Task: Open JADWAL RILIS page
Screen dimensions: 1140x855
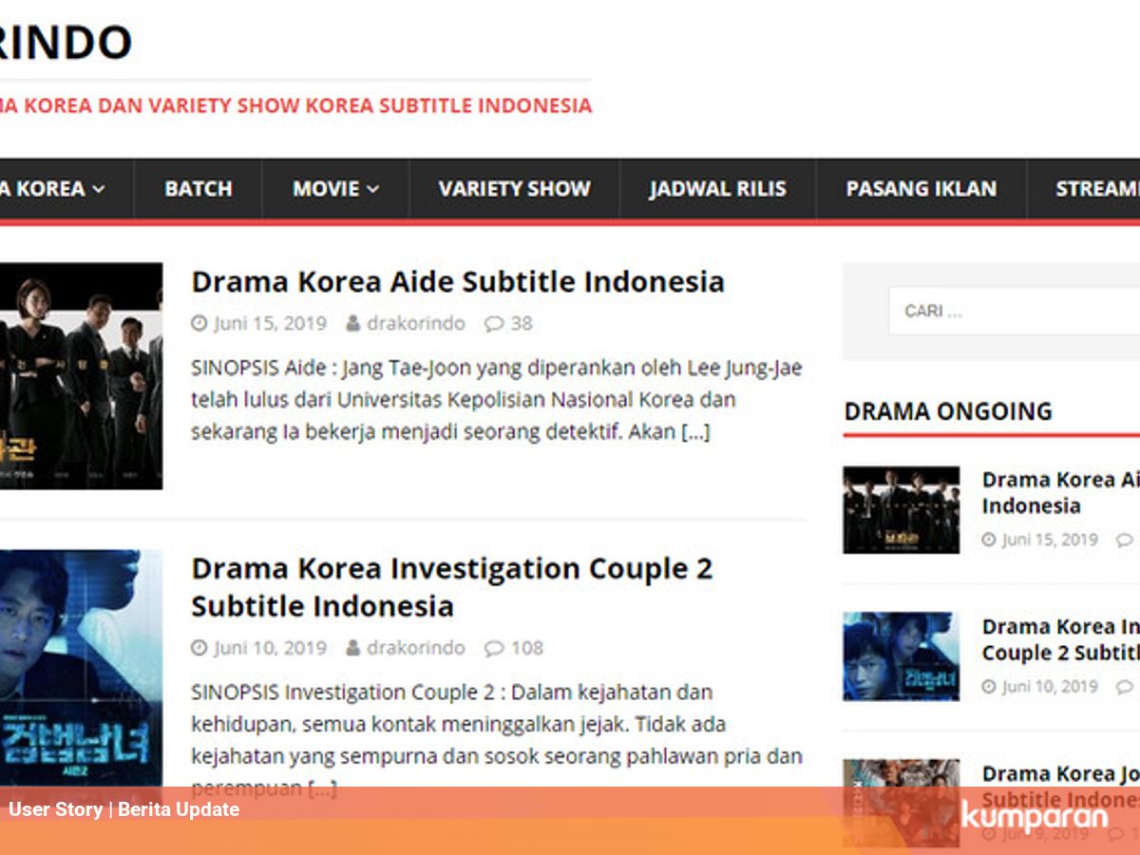Action: tap(717, 189)
